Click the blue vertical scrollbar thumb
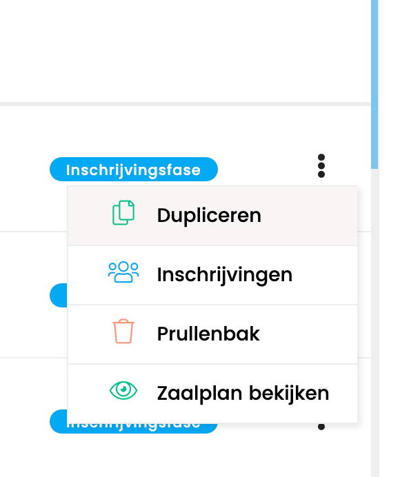This screenshot has height=477, width=400. 374,84
